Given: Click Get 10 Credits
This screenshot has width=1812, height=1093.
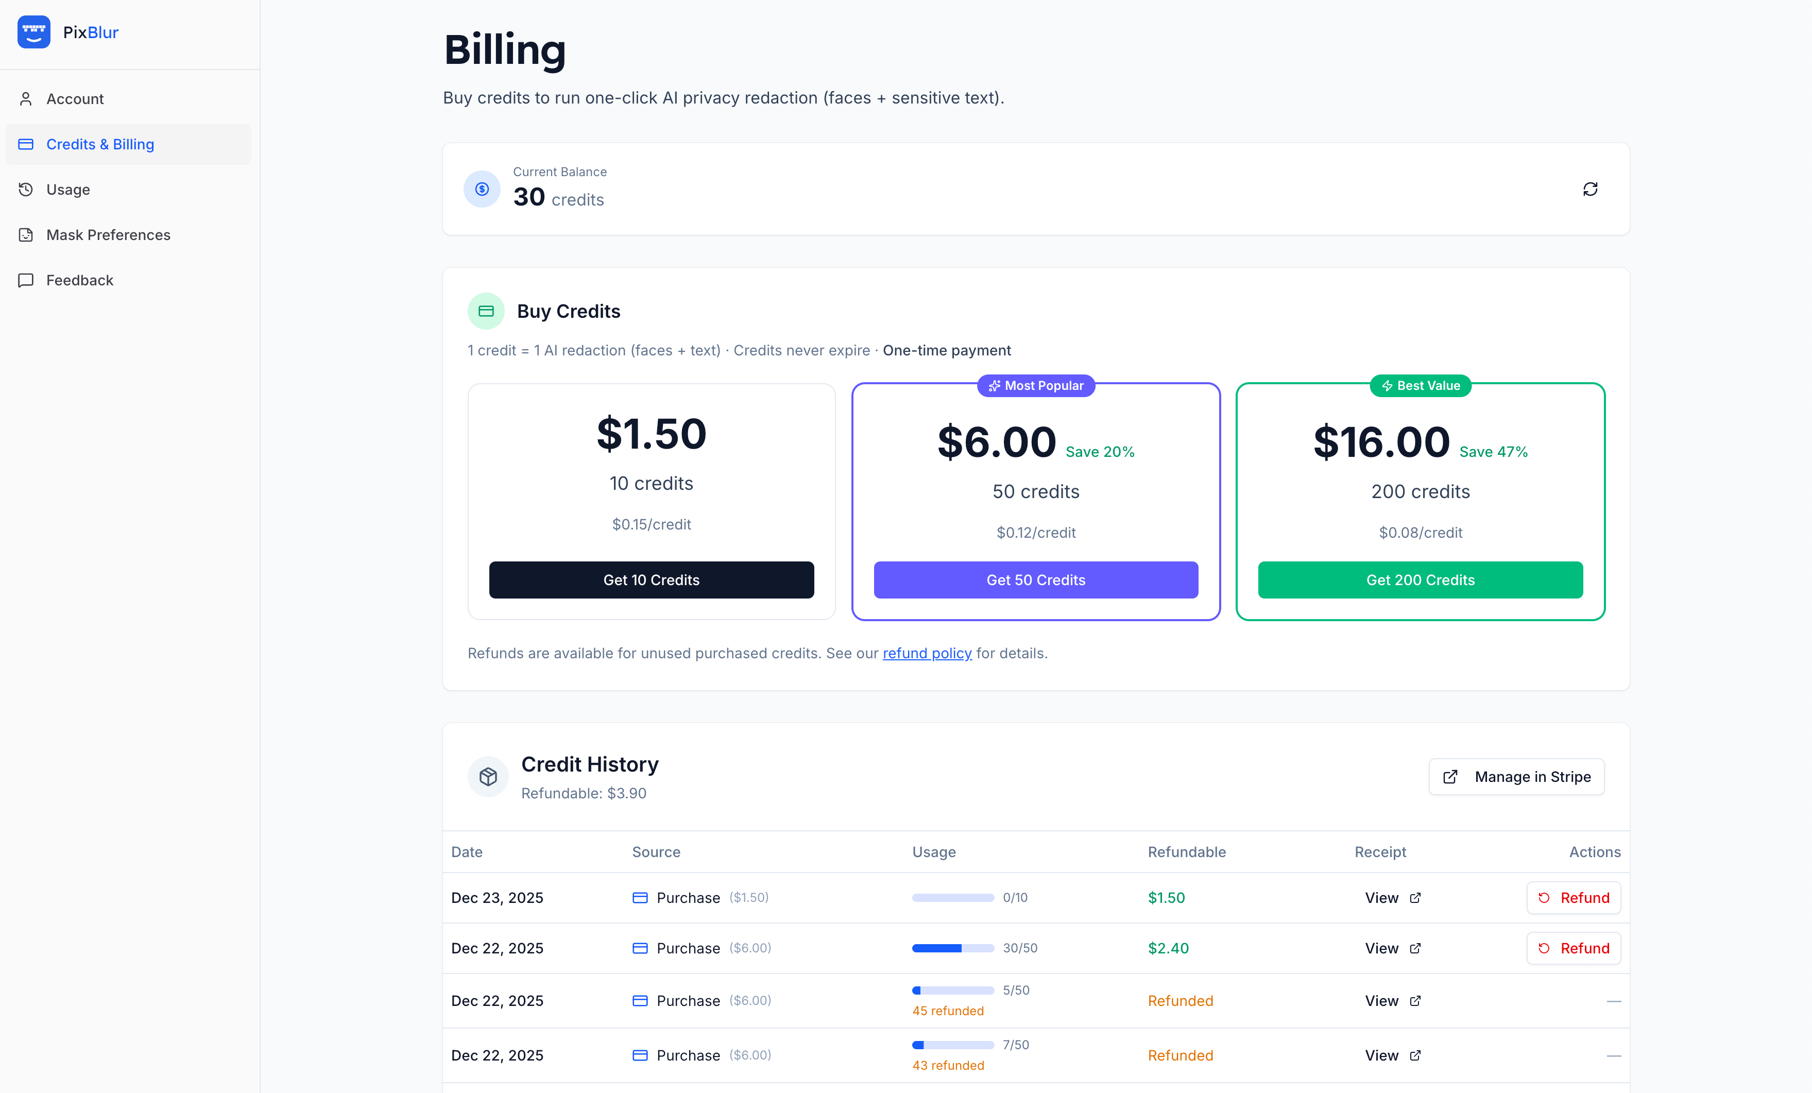Looking at the screenshot, I should point(651,579).
